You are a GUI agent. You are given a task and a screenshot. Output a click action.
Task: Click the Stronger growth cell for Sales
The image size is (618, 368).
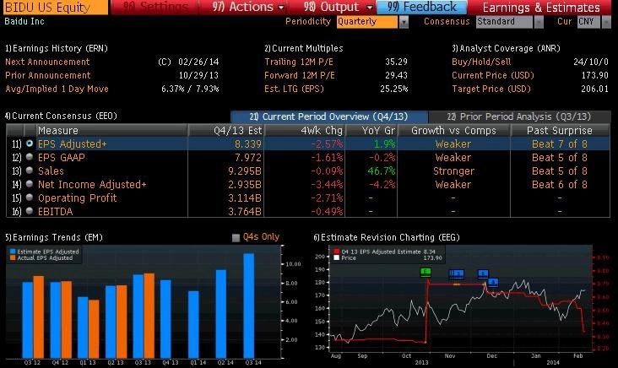coord(453,171)
